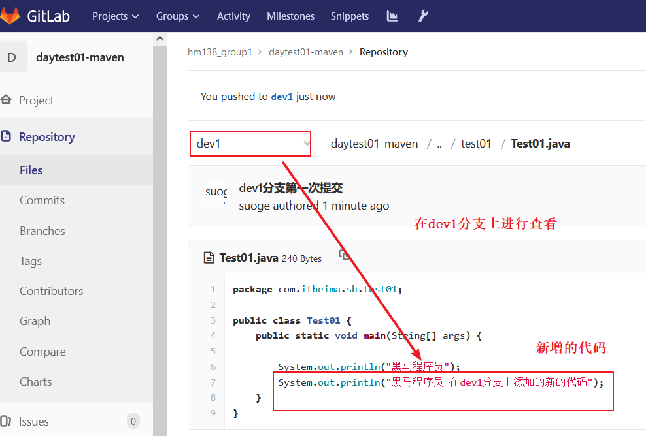646x436 pixels.
Task: Select Compare in the repository sidebar
Action: coord(42,352)
